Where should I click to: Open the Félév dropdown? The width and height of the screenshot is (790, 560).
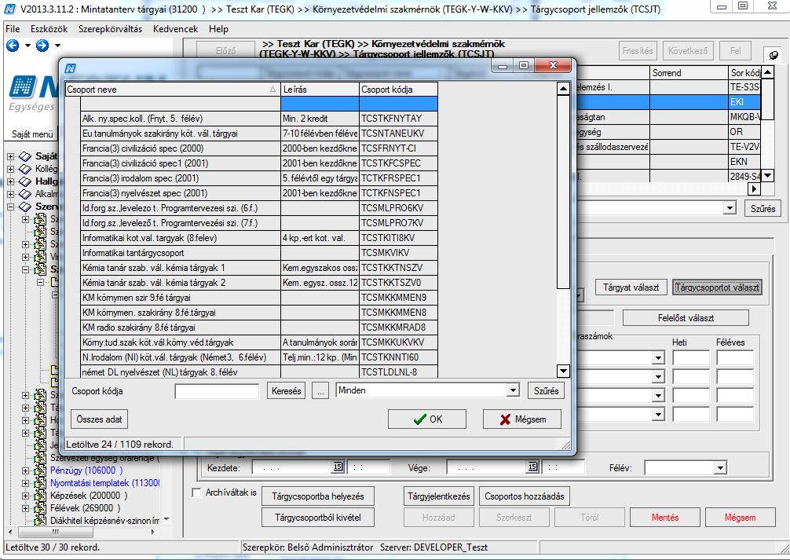coord(720,468)
